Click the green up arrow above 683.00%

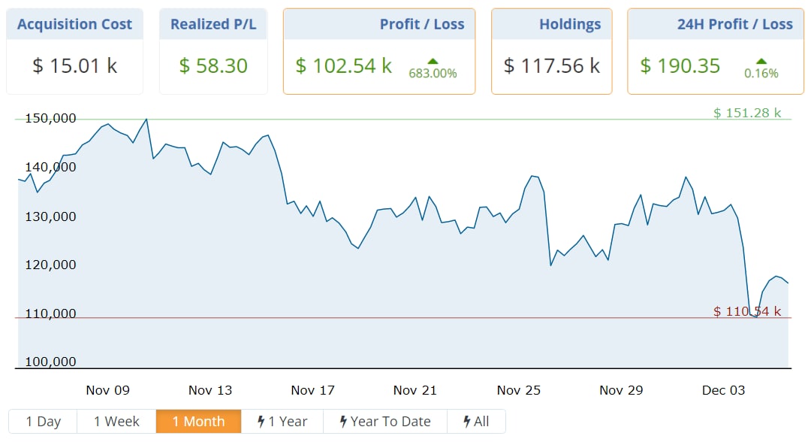[433, 61]
